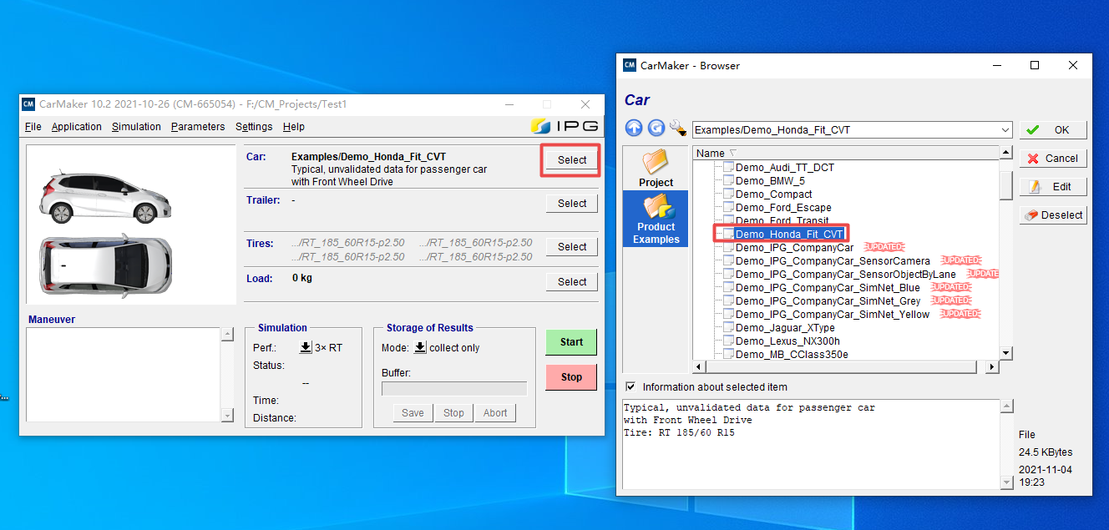Select Demo_IPG_CompanyCar_SensorObjectByLane in list

tap(845, 274)
